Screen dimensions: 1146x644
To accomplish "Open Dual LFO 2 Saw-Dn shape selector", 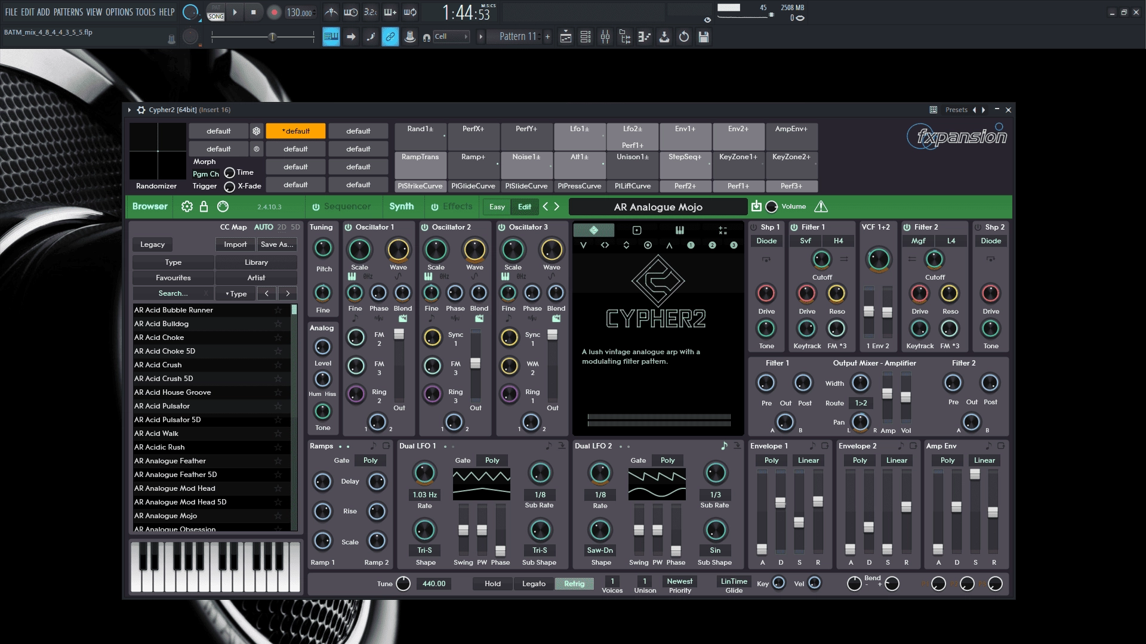I will click(x=600, y=550).
